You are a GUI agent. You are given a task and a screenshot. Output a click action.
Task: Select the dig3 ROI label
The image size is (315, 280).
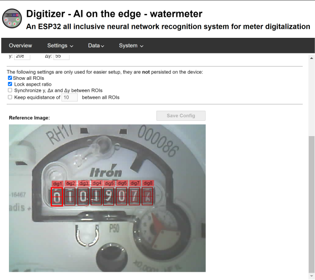(83, 183)
